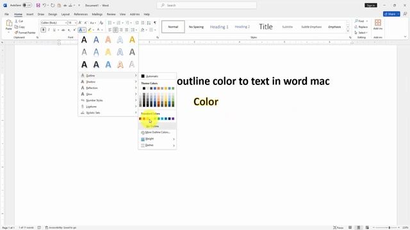This screenshot has width=410, height=230.
Task: Open the File tab
Action: click(7, 14)
